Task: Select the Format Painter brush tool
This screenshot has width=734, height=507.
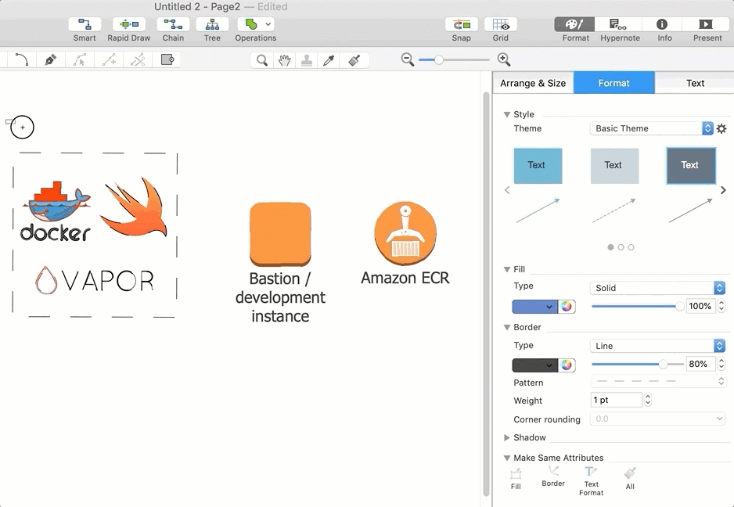Action: pyautogui.click(x=354, y=60)
